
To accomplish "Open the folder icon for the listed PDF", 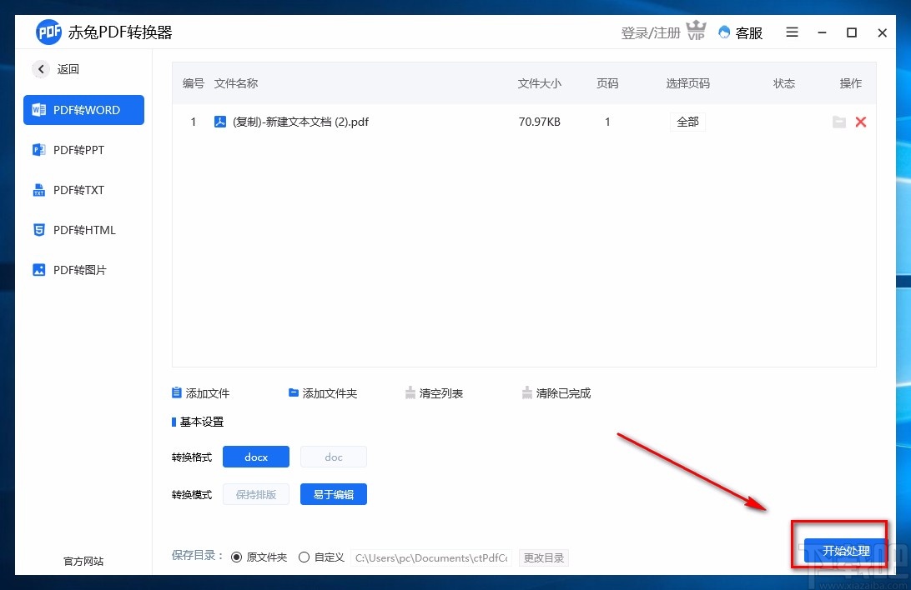I will [839, 122].
